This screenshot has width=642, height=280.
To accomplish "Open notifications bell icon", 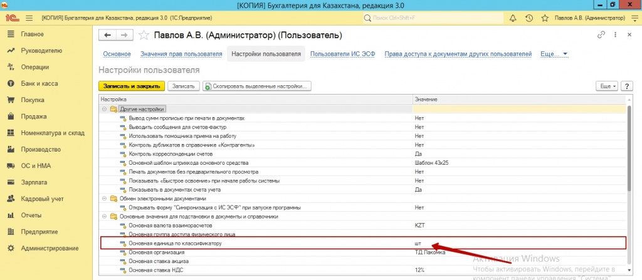I will click(513, 18).
